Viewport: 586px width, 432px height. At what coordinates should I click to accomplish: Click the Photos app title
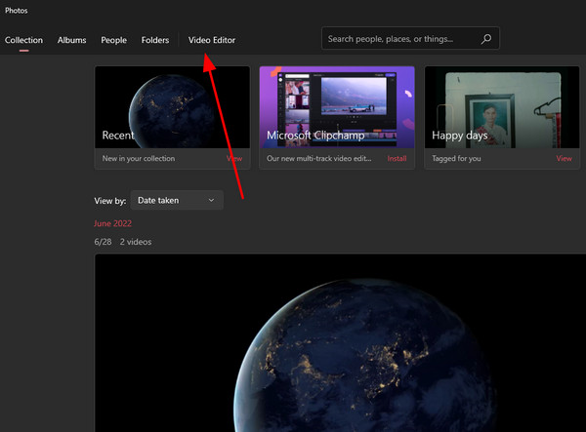[16, 11]
